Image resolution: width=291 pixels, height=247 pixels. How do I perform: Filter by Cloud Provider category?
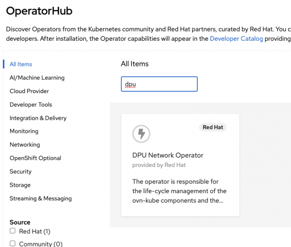click(x=29, y=91)
